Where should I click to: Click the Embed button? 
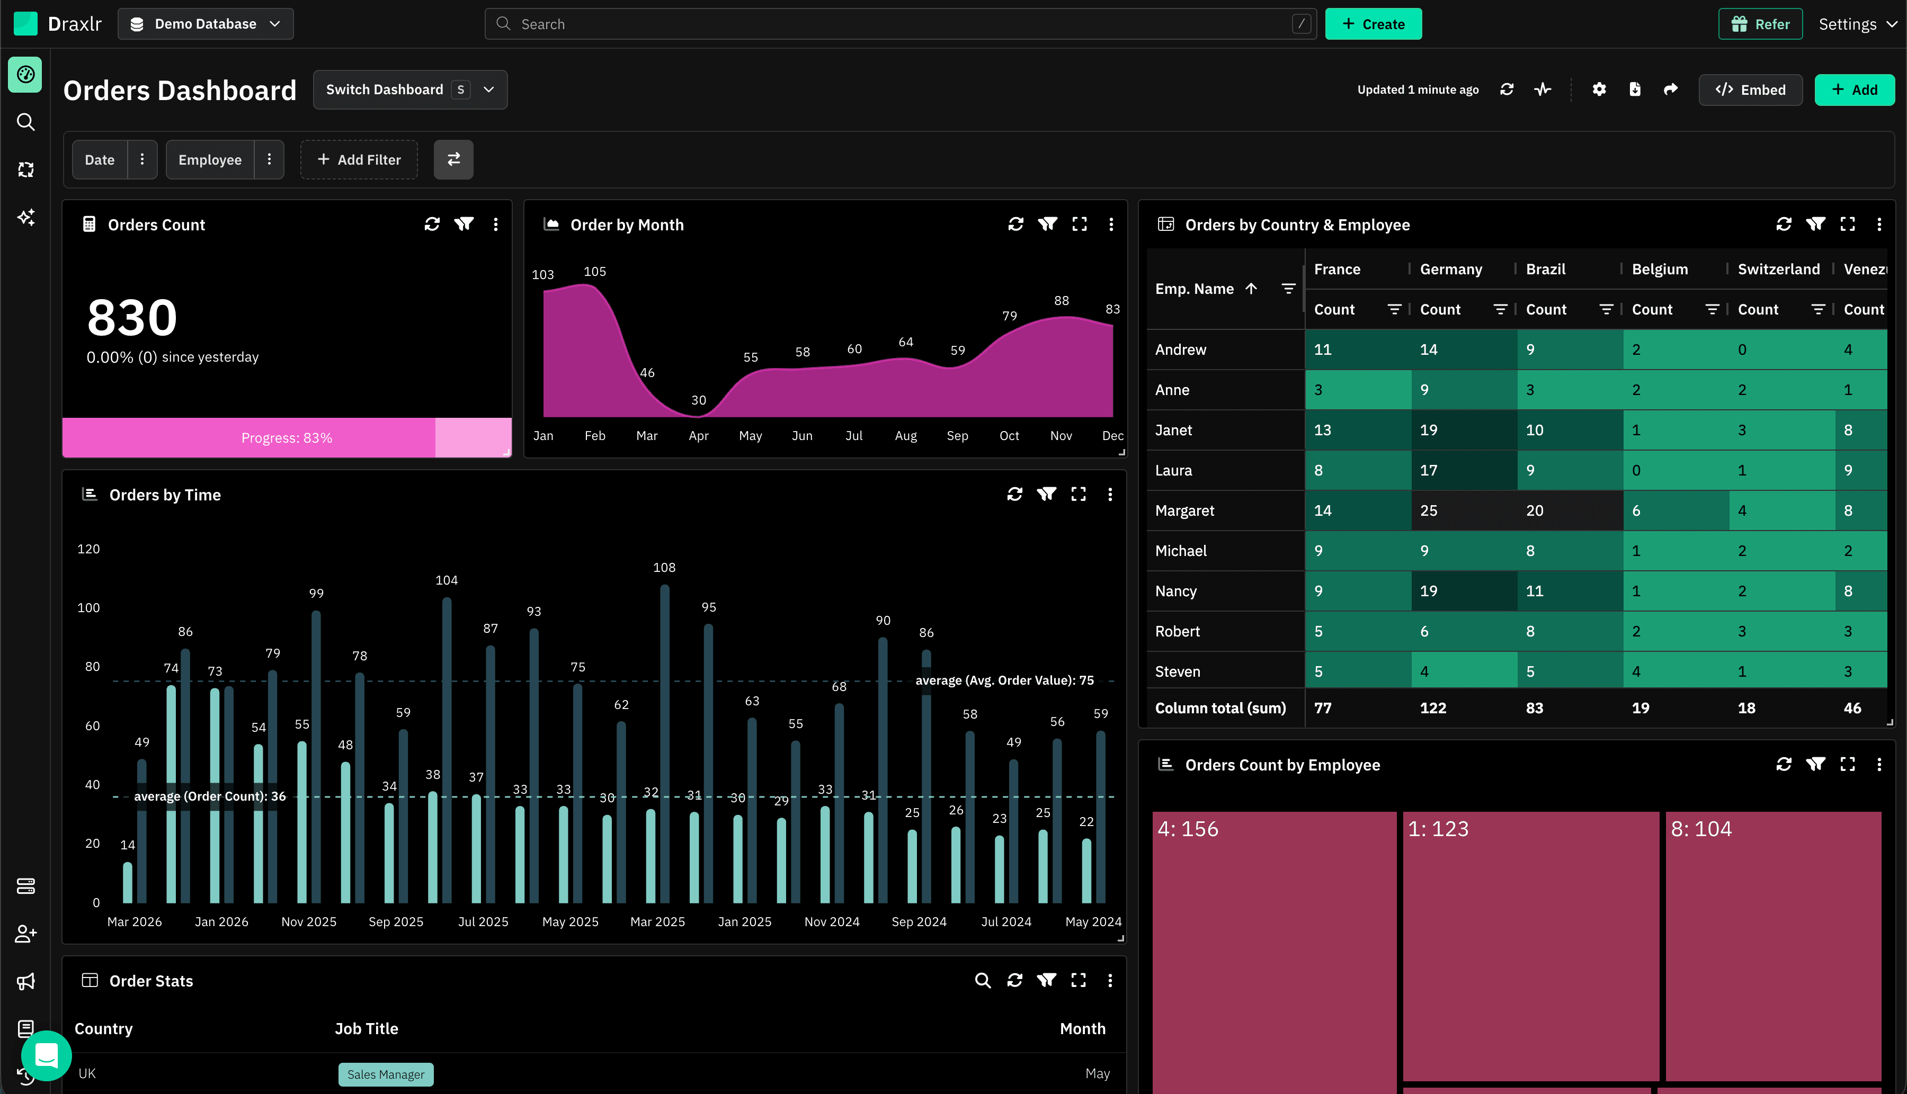[1751, 89]
